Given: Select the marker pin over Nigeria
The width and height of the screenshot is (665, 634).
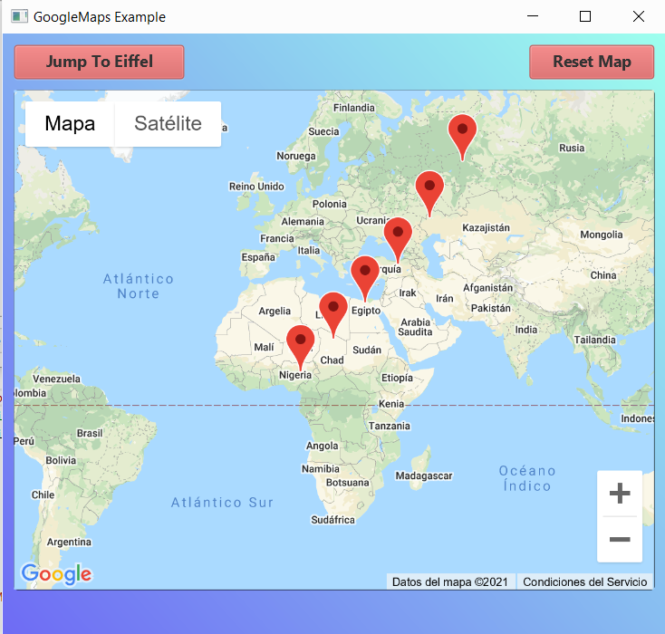Looking at the screenshot, I should pos(300,348).
